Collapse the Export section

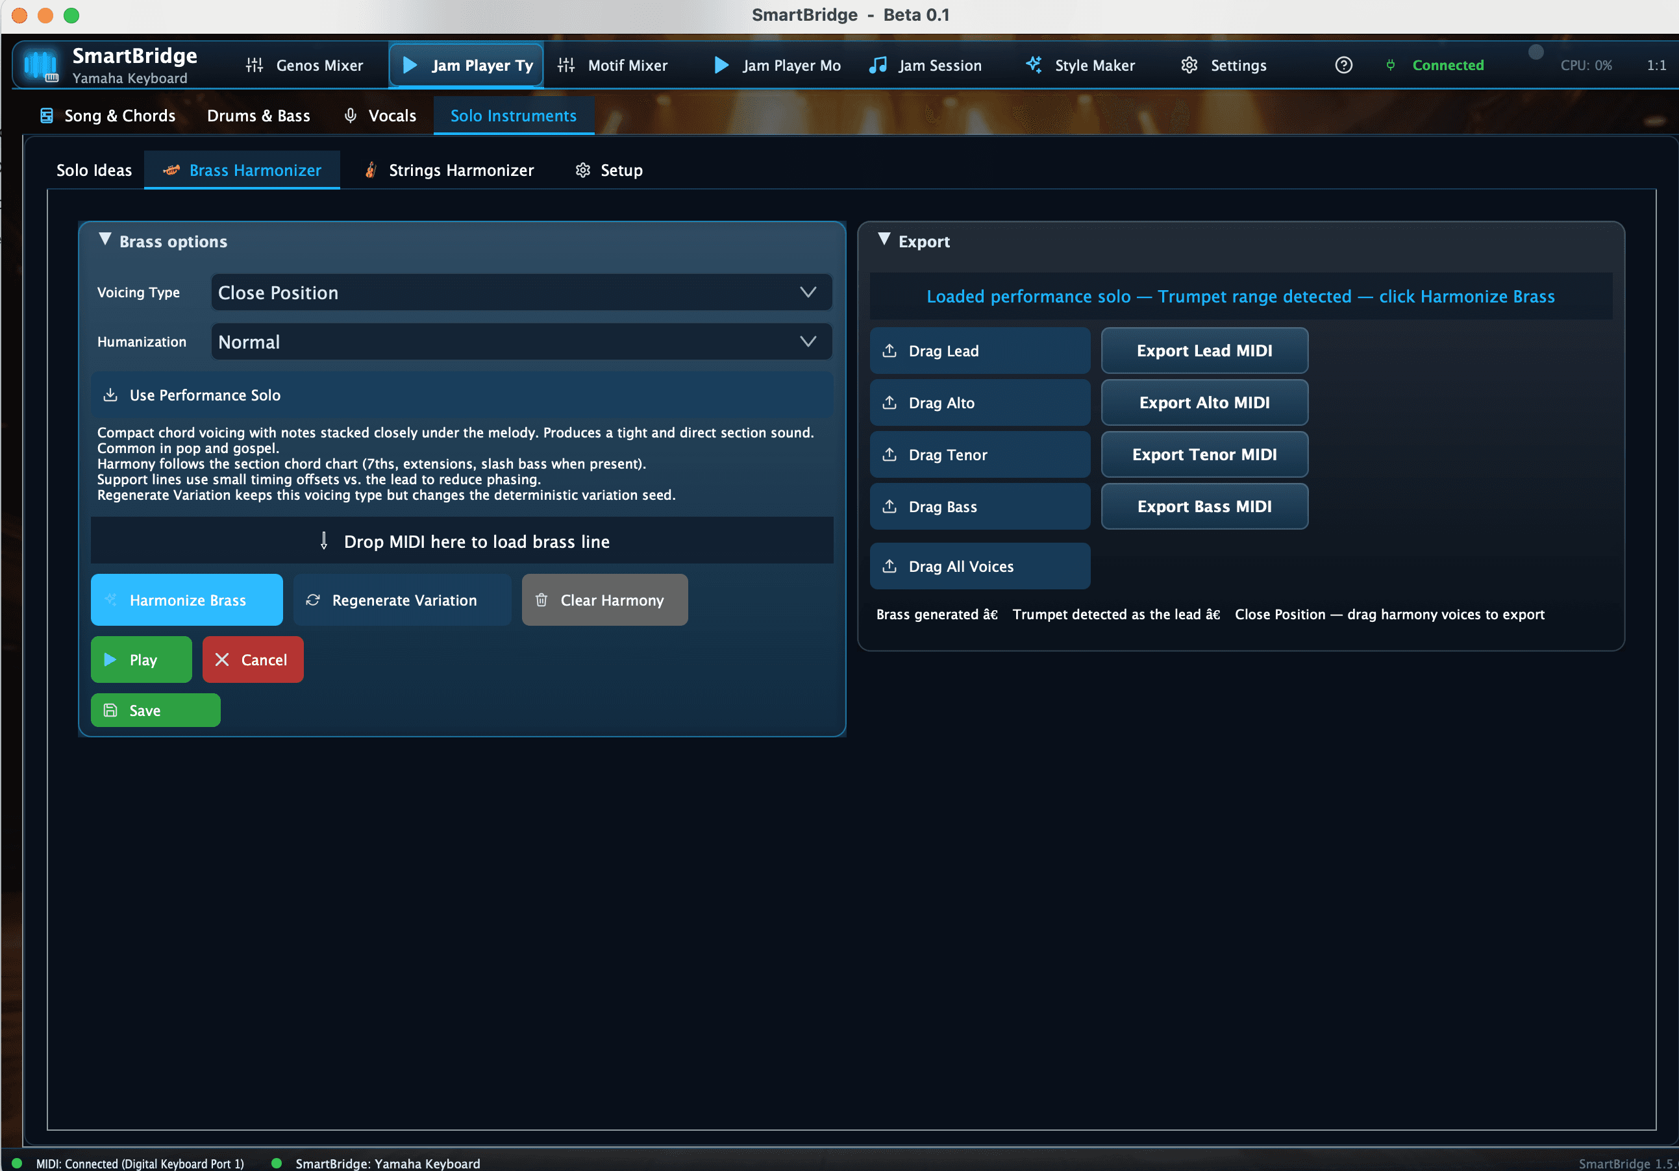point(884,240)
